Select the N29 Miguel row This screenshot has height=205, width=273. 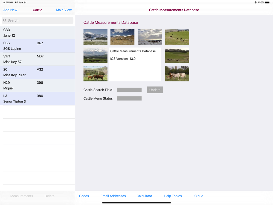pyautogui.click(x=37, y=85)
